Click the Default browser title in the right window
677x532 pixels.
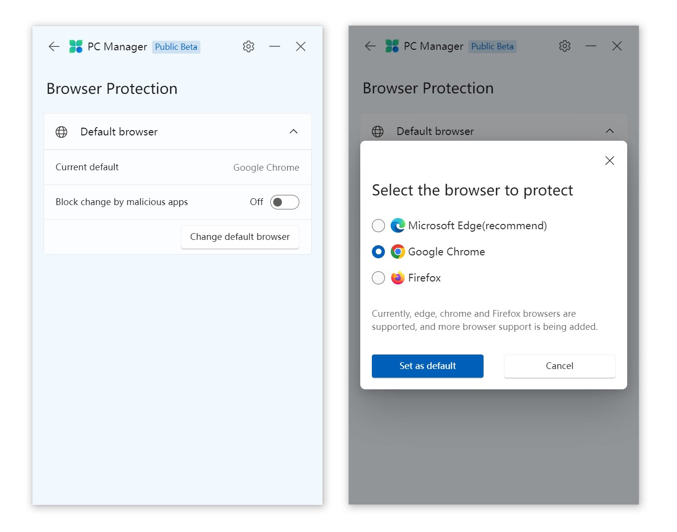coord(435,131)
